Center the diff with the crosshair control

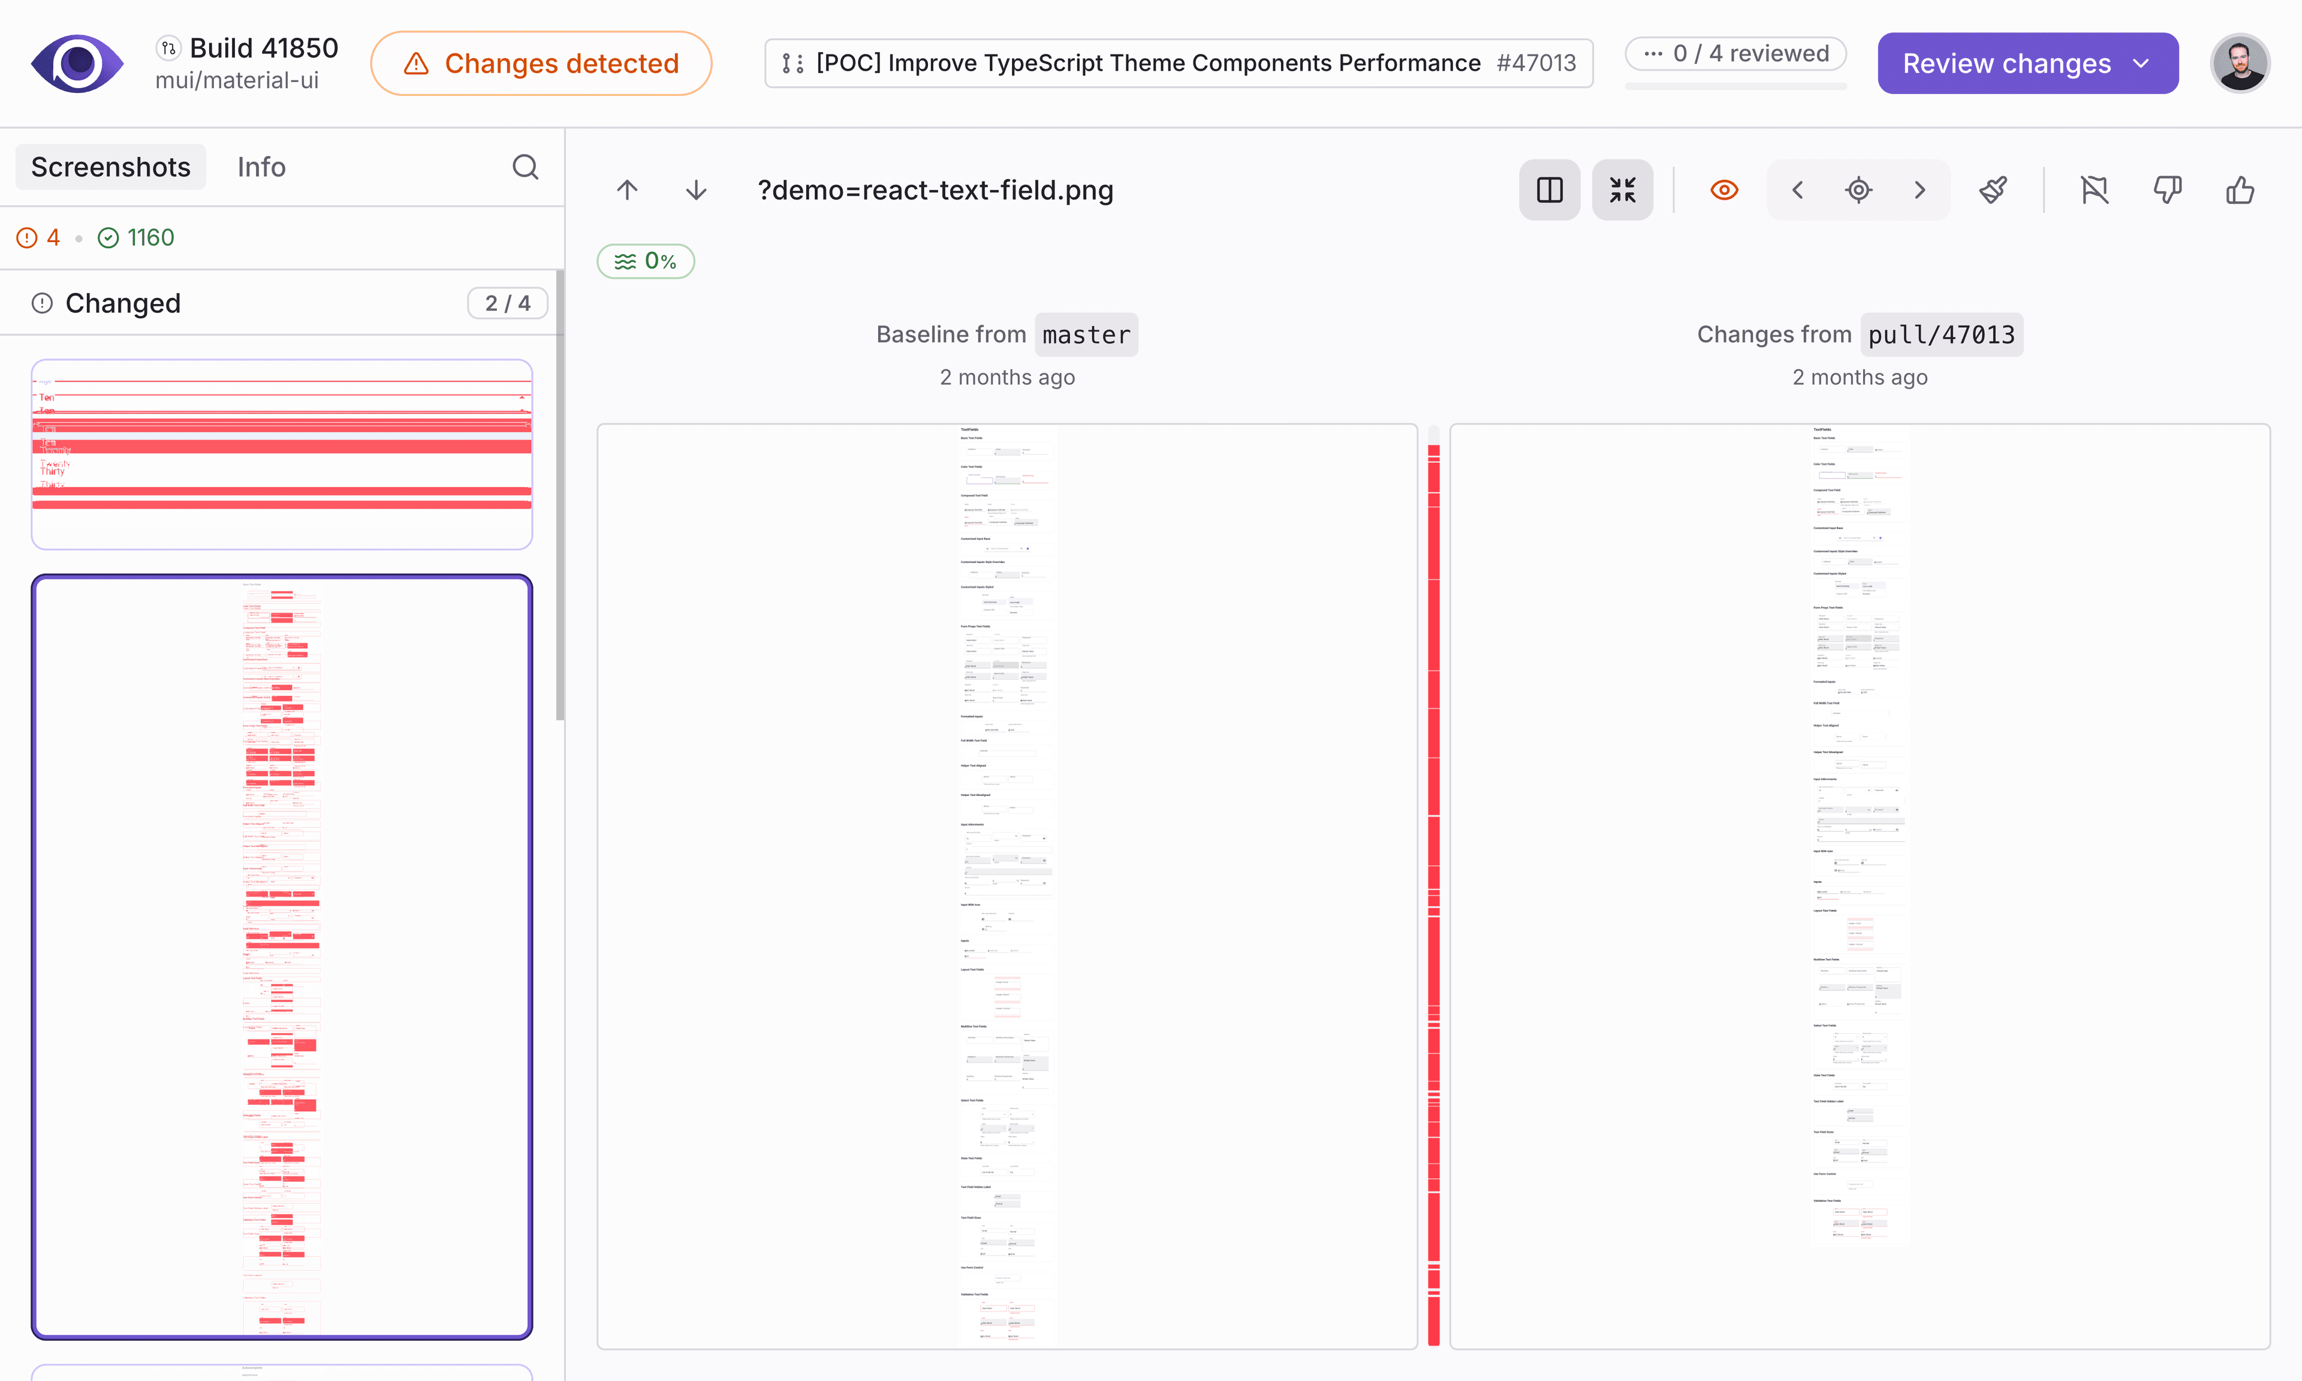tap(1858, 190)
